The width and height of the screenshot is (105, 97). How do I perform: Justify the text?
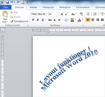tap(102, 20)
